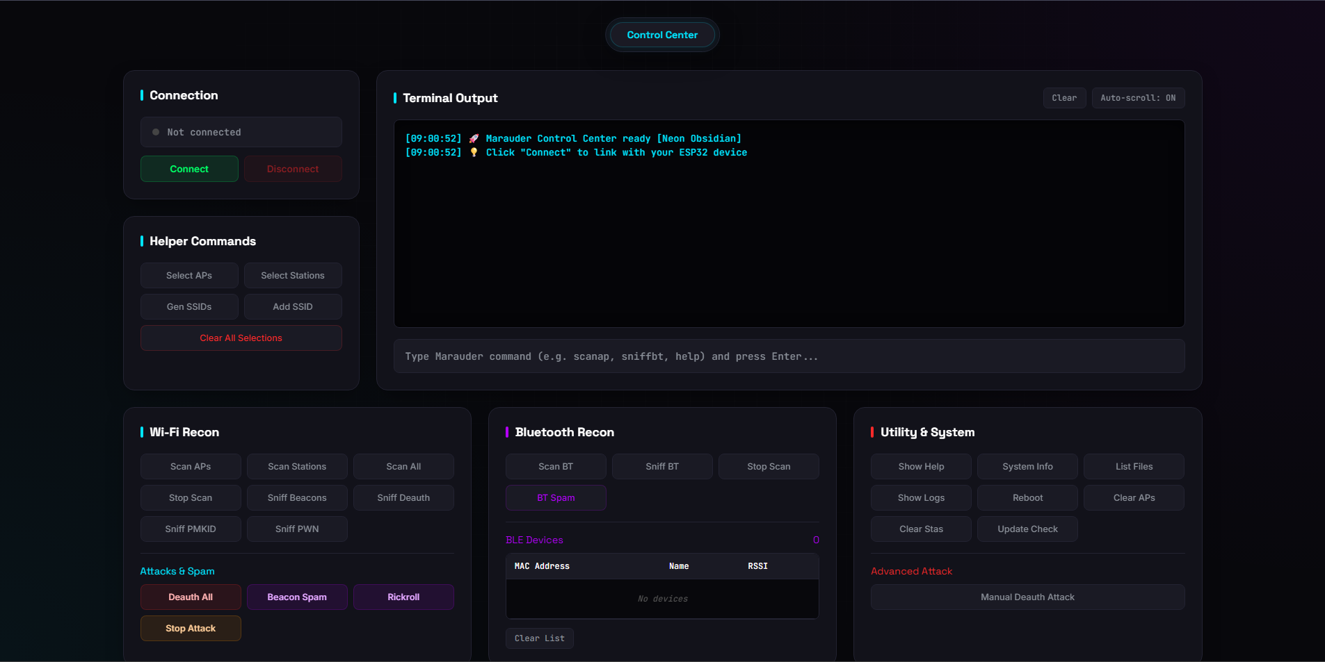Image resolution: width=1325 pixels, height=662 pixels.
Task: Click the RSSI column header
Action: click(757, 566)
